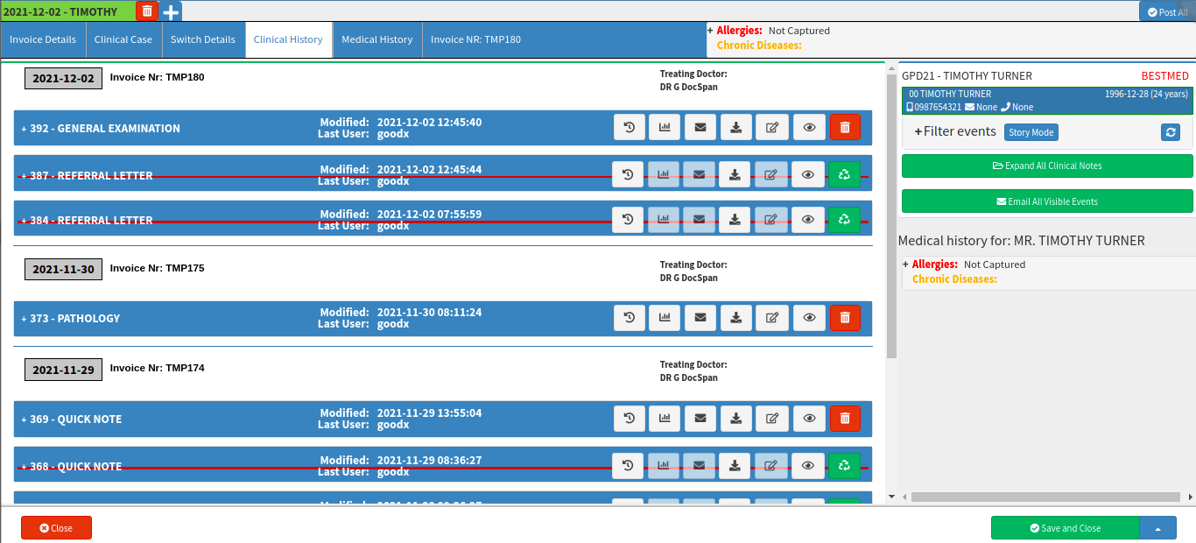Click the horizontal scrollbar in patient panel
This screenshot has width=1196, height=543.
[x=1042, y=497]
